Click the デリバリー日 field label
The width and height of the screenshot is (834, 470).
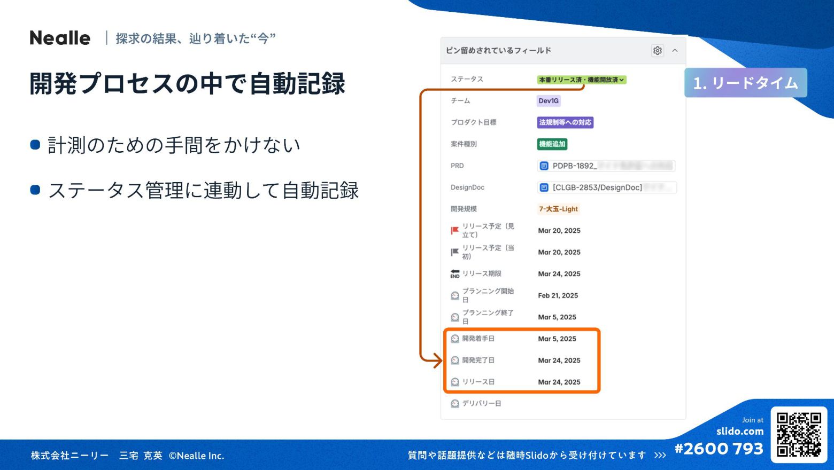[x=482, y=404]
